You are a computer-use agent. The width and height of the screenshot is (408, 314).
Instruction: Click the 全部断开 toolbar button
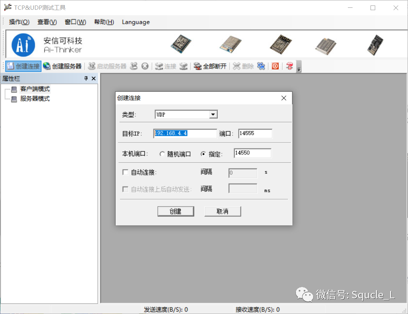(210, 66)
